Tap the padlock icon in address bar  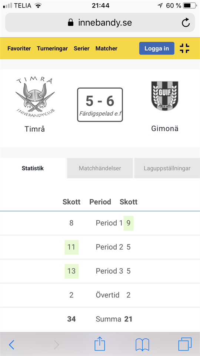pos(71,23)
